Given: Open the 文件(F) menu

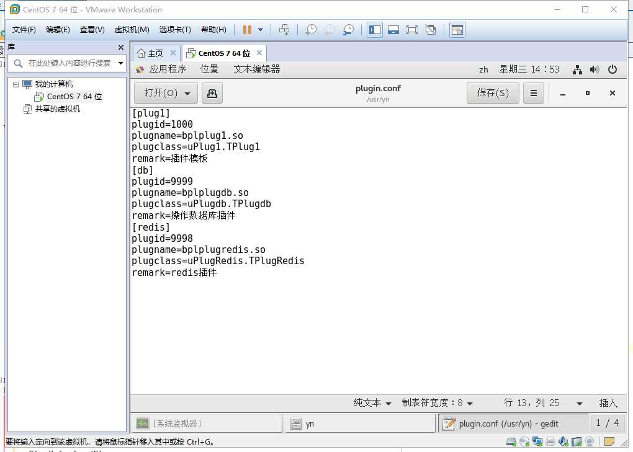Looking at the screenshot, I should (24, 29).
